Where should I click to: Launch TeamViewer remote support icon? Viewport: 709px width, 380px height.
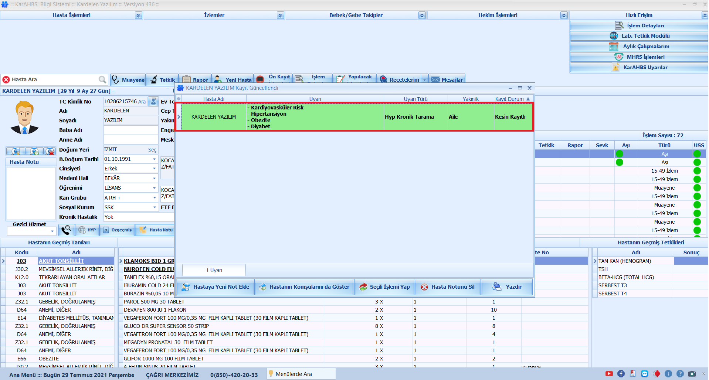pos(645,374)
